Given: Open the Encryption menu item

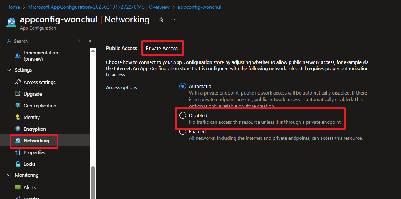Looking at the screenshot, I should tap(35, 129).
